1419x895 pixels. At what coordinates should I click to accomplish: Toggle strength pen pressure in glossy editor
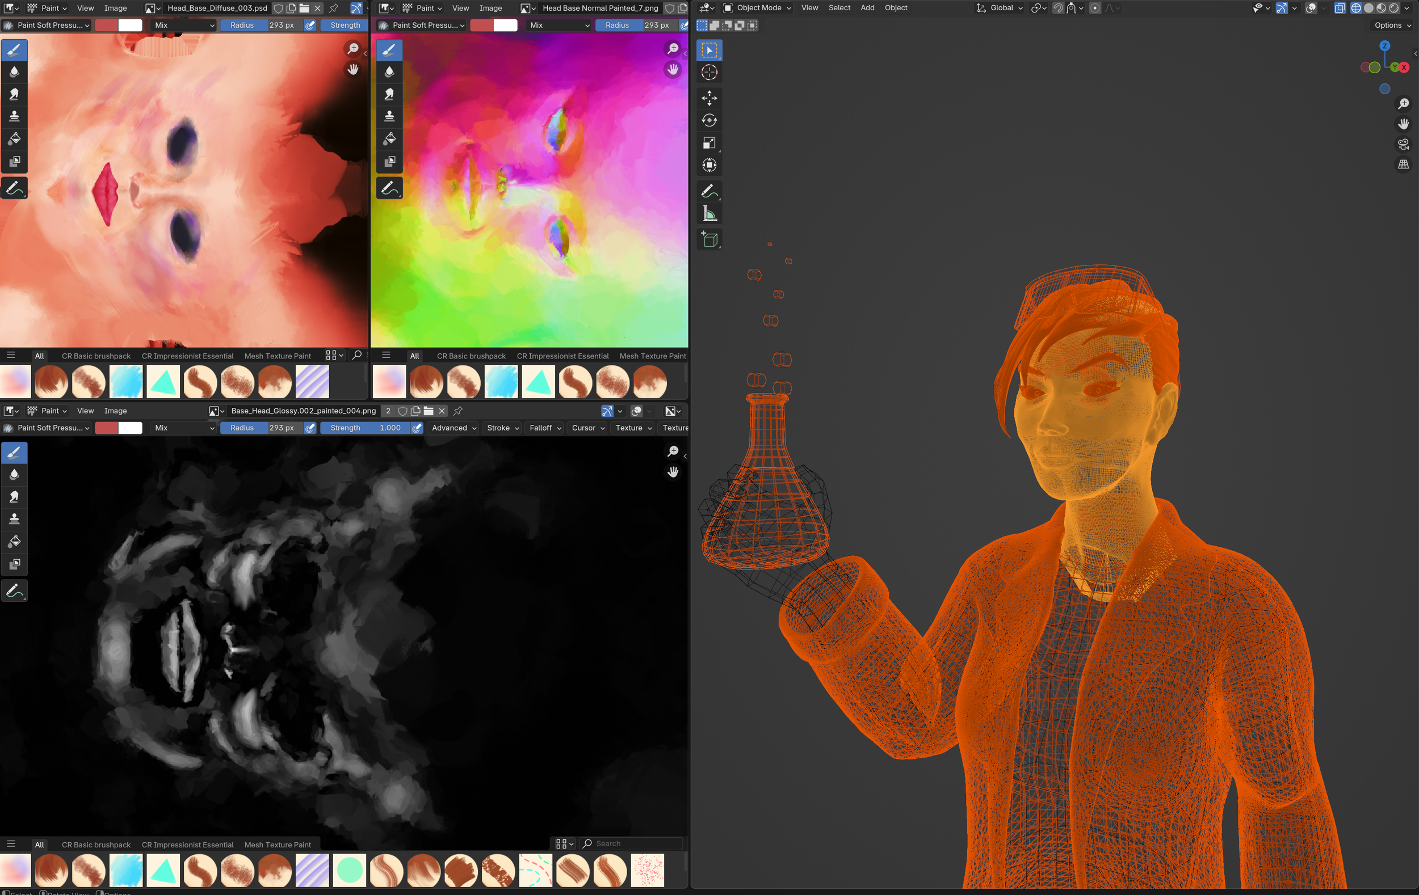pos(417,428)
